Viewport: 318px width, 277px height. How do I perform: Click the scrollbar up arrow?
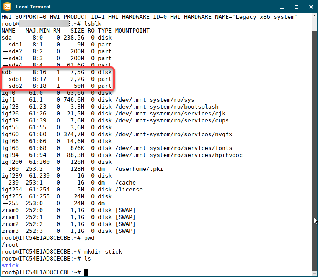(x=315, y=17)
